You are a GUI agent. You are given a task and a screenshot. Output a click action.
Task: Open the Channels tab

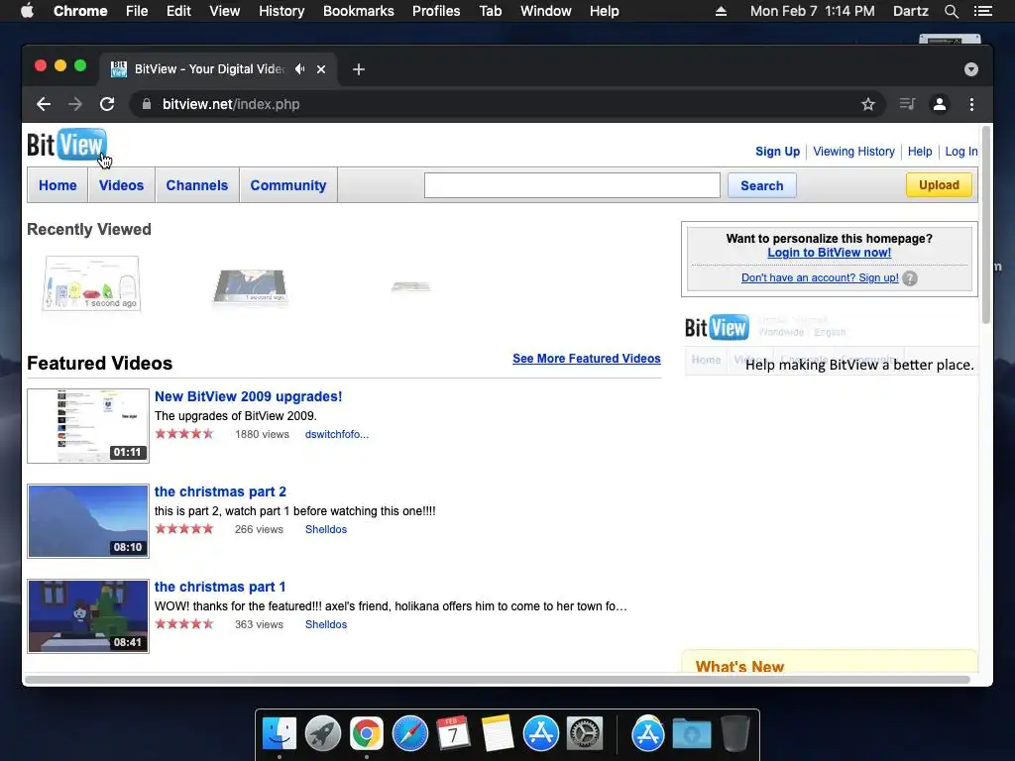click(x=197, y=185)
